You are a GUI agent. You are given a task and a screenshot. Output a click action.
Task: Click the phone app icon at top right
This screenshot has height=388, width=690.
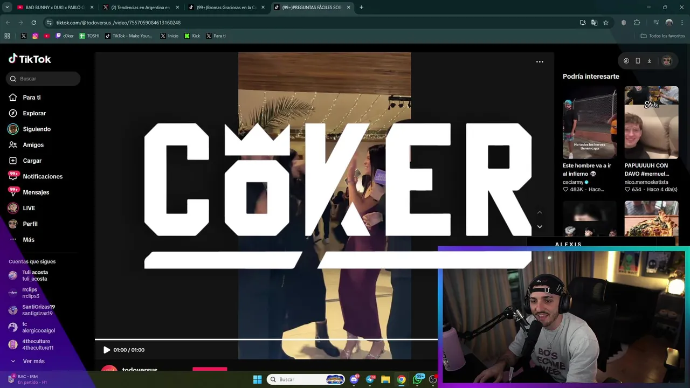coord(638,61)
